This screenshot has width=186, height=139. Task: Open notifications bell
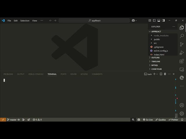tap(182, 120)
